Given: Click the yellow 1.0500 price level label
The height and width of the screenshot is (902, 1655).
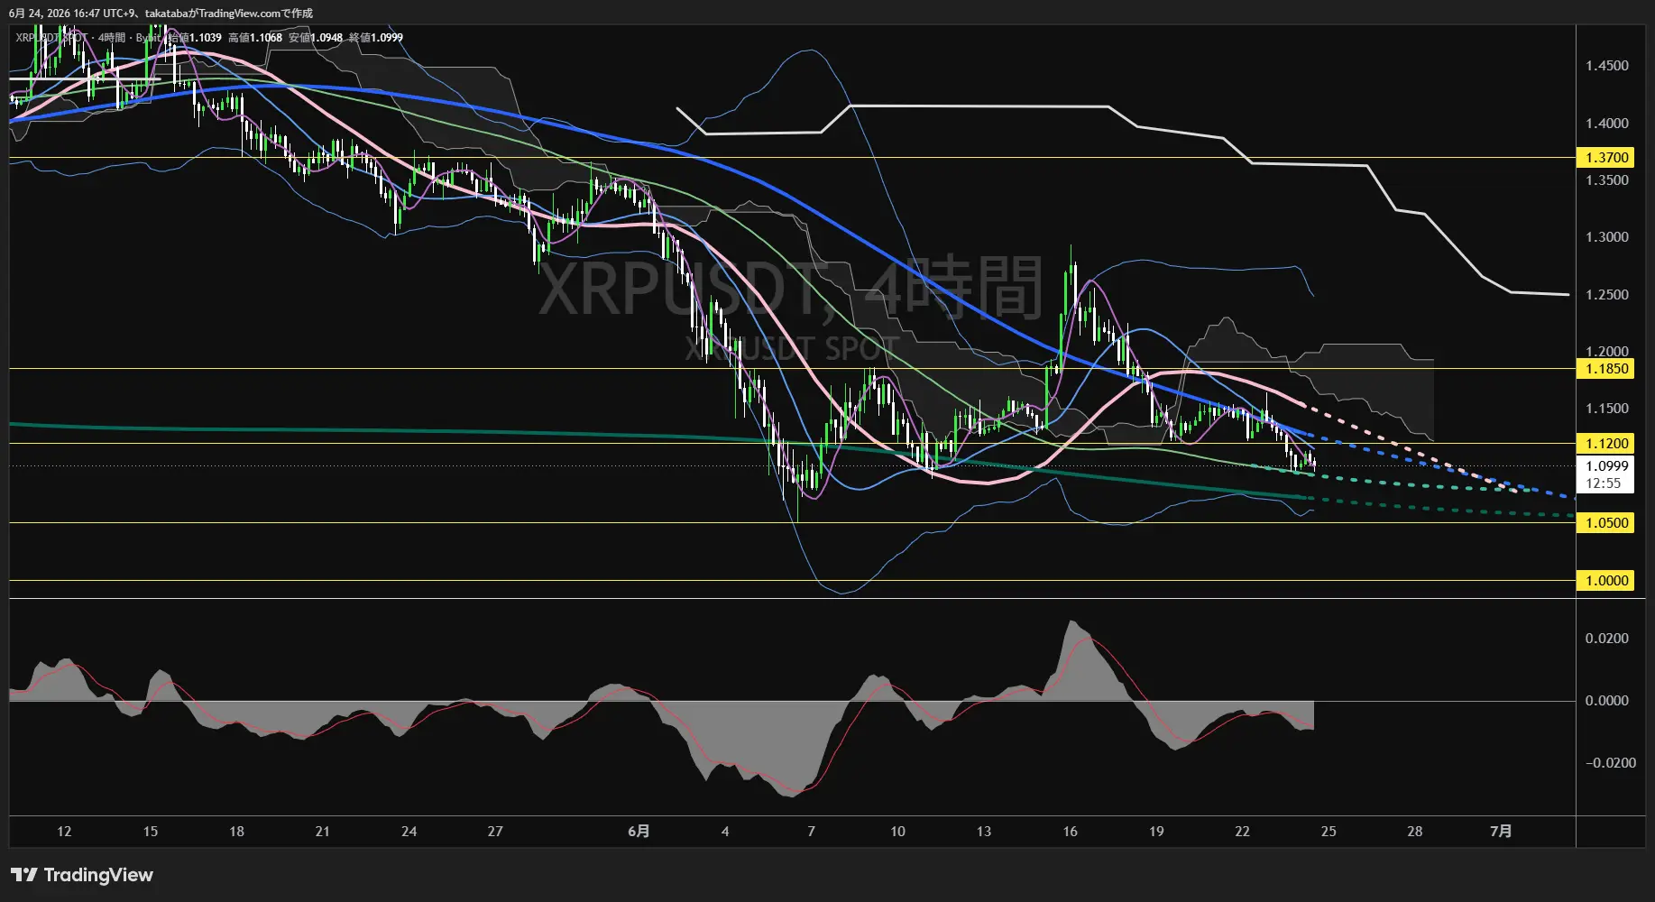Looking at the screenshot, I should 1606,523.
